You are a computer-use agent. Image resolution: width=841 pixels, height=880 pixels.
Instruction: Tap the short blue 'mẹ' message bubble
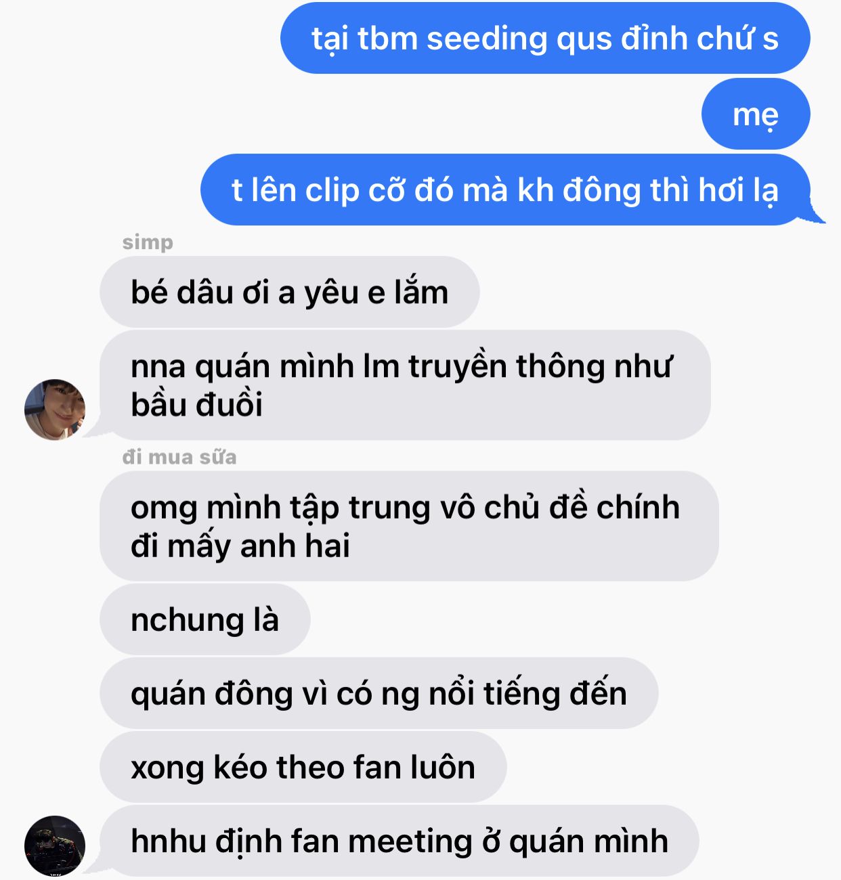(x=756, y=114)
